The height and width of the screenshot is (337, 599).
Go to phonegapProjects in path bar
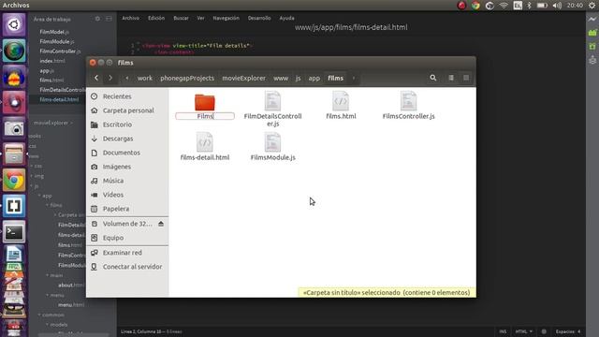[187, 78]
